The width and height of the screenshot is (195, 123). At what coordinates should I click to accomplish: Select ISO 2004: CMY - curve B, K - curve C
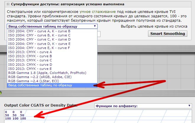pos(39,35)
